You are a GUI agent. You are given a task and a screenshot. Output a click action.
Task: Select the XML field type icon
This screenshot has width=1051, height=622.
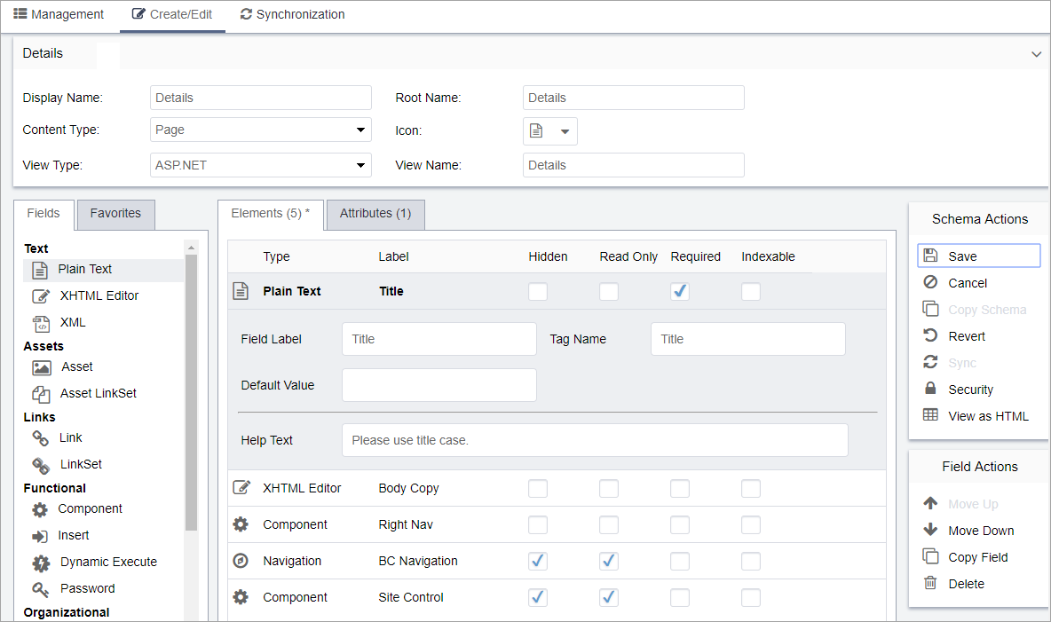41,323
